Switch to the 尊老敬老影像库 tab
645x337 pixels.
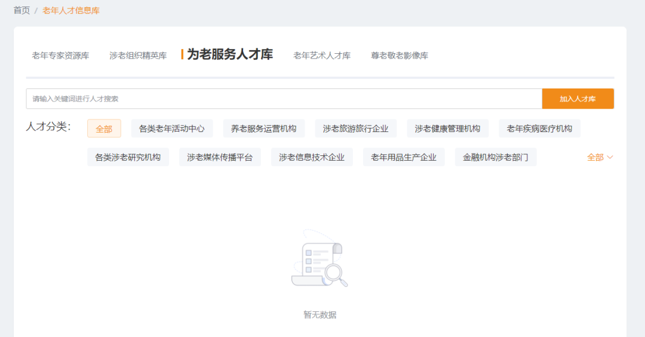click(399, 56)
